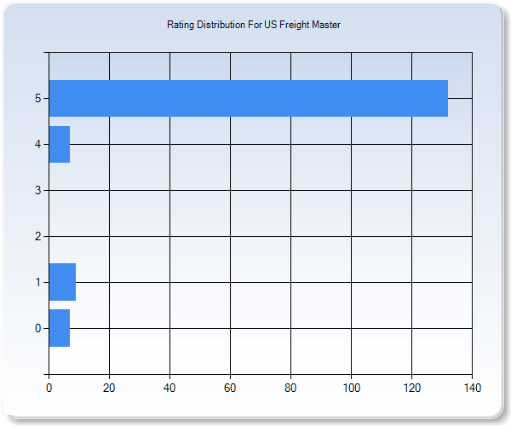The height and width of the screenshot is (426, 511).
Task: Click the x-axis label '20'
Action: (x=109, y=388)
